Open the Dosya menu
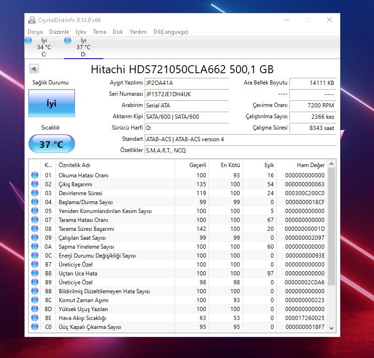Viewport: 374px width, 358px height. [x=35, y=32]
